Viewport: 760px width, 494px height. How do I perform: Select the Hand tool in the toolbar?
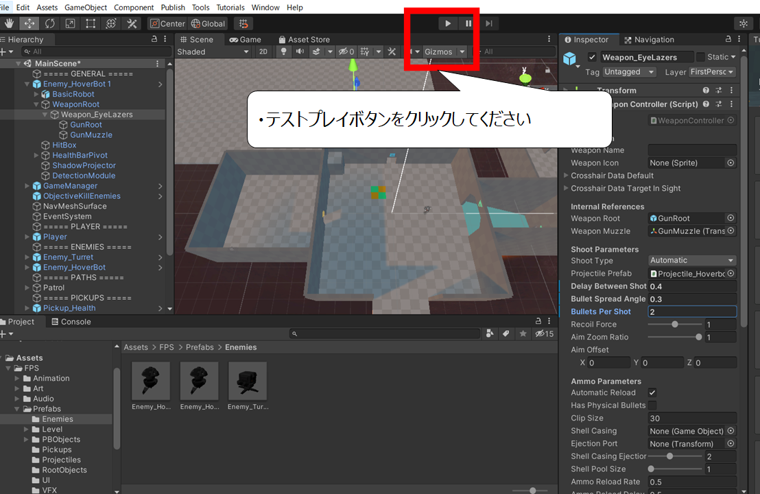(9, 23)
